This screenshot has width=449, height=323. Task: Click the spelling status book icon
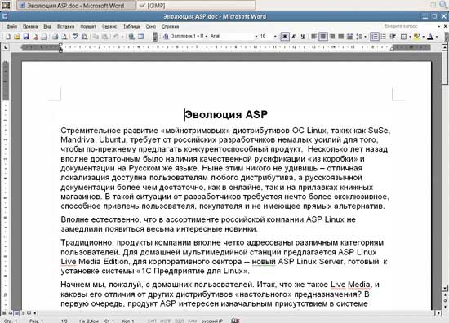click(235, 321)
